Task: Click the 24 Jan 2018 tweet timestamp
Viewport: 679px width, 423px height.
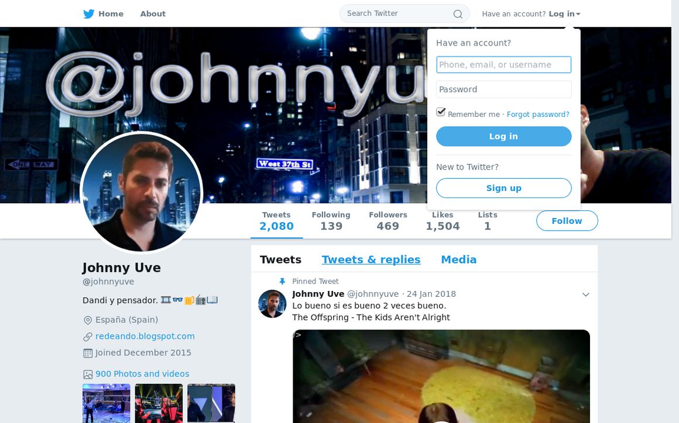Action: [x=431, y=294]
